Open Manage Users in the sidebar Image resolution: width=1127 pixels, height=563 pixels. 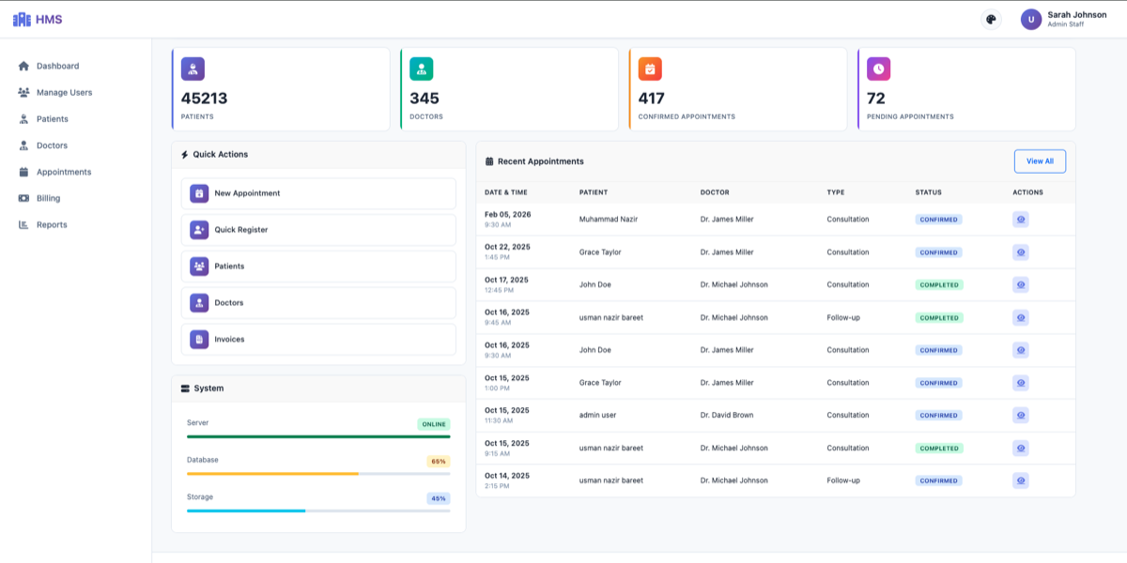click(62, 92)
